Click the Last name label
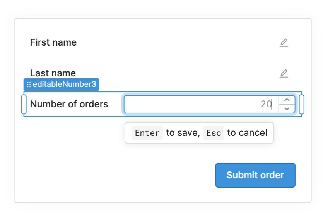This screenshot has width=335, height=220. 53,73
